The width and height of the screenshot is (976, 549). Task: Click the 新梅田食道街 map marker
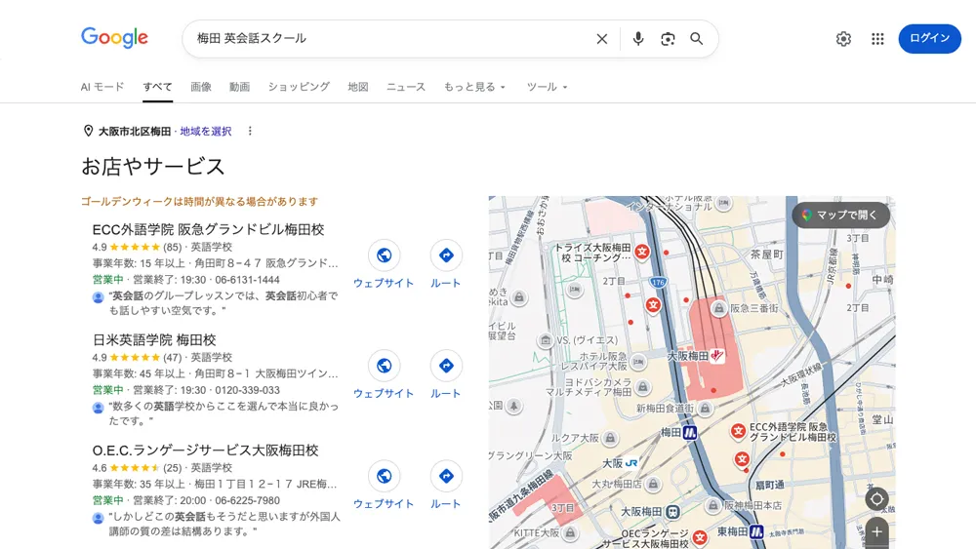(x=705, y=409)
